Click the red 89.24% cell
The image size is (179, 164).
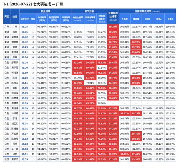(x=113, y=26)
